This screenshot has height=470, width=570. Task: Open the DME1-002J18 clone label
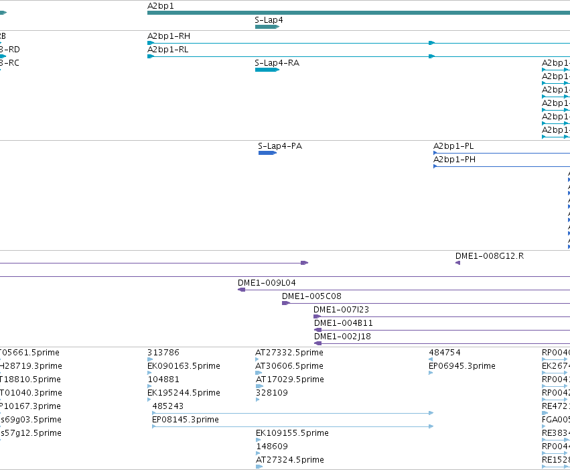342,337
